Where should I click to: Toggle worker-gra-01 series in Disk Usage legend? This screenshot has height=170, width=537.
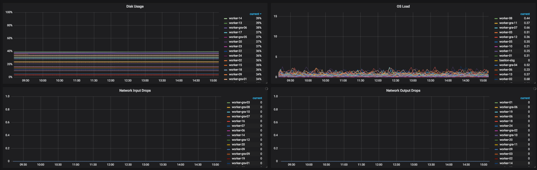click(238, 79)
